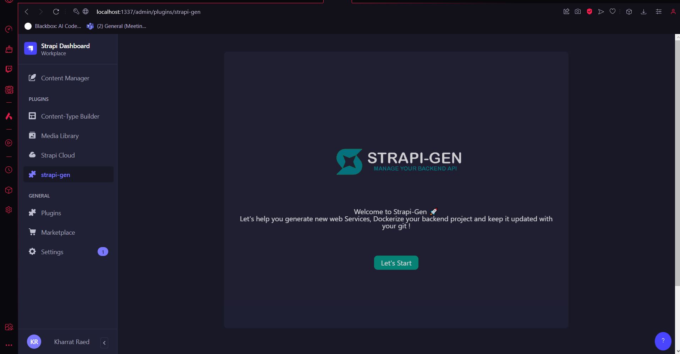Open the Blackbox AI Code bookmark

pos(53,26)
